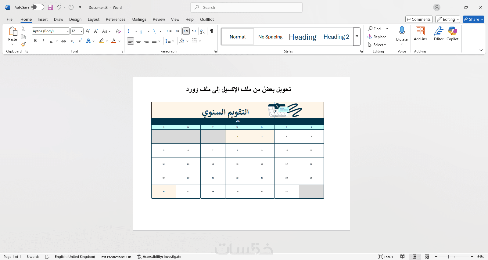This screenshot has height=260, width=488.
Task: Open the References tab
Action: [116, 19]
